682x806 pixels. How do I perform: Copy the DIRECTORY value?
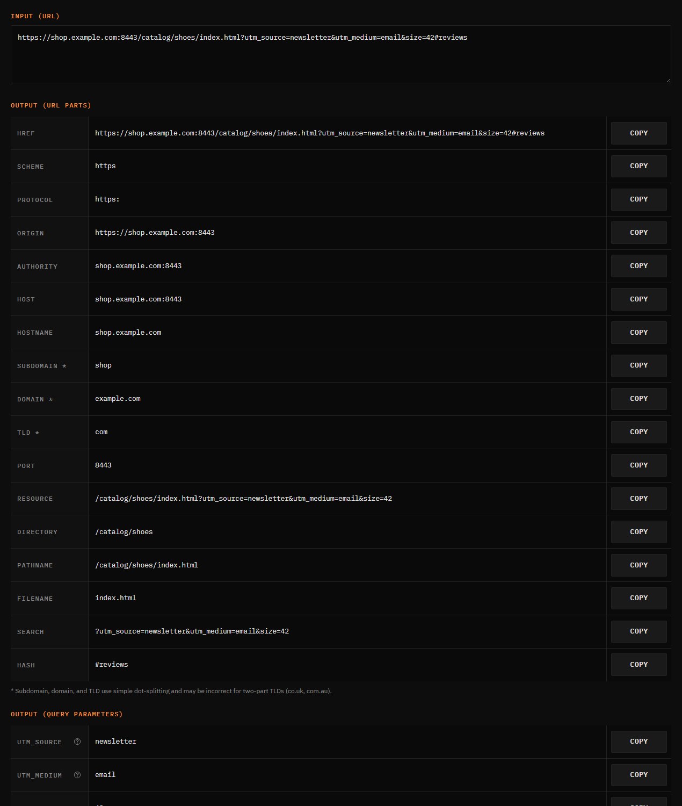click(x=639, y=532)
